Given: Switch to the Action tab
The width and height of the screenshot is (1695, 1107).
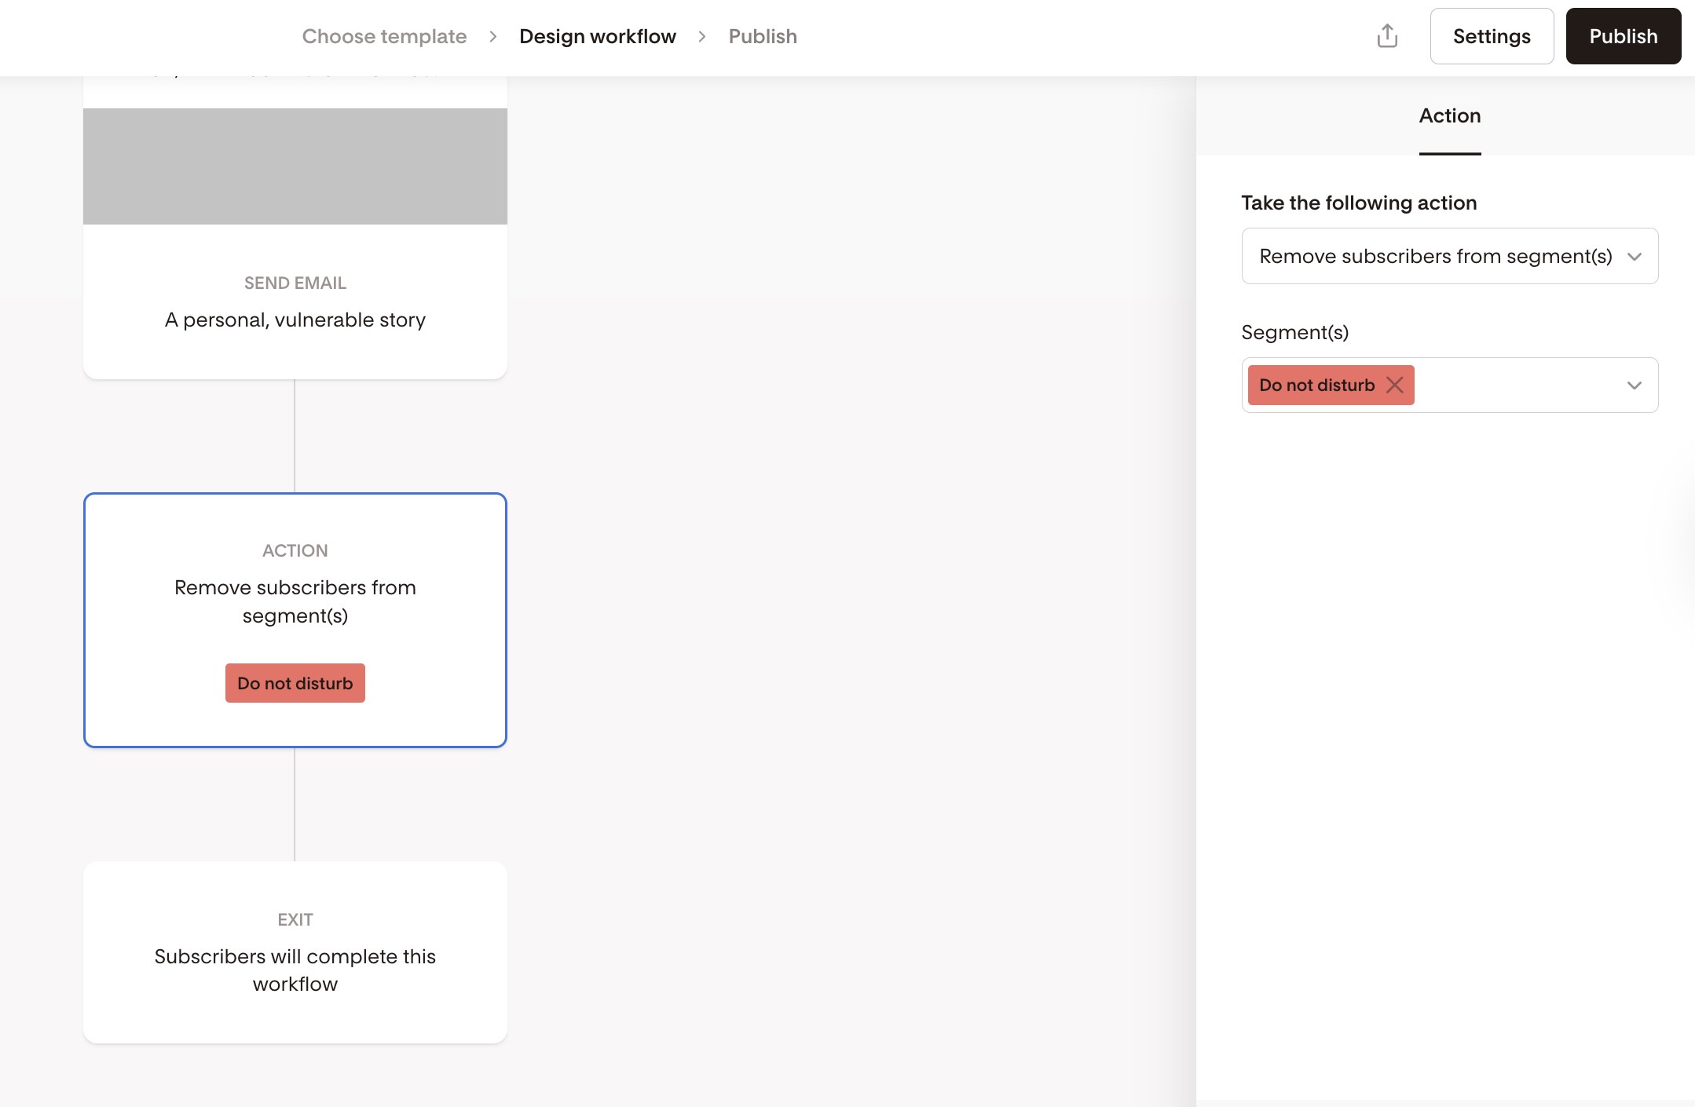Looking at the screenshot, I should point(1449,116).
